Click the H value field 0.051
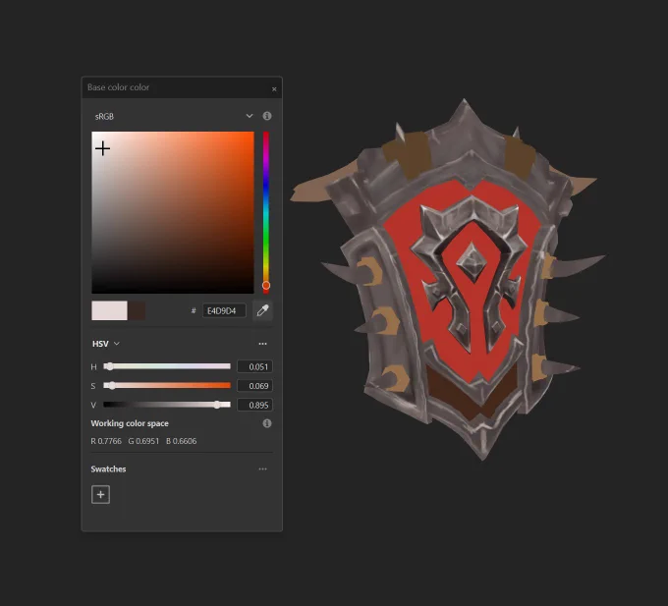 click(x=254, y=366)
